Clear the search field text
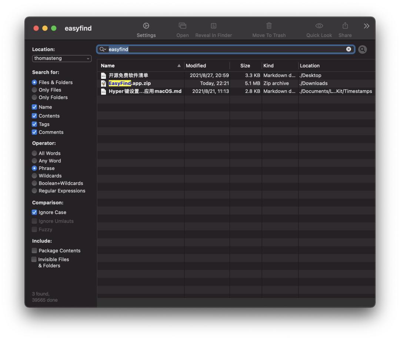Viewport: 400px width, 340px height. [x=349, y=49]
